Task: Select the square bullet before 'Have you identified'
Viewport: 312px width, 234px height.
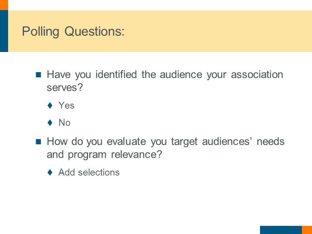Action: 38,75
